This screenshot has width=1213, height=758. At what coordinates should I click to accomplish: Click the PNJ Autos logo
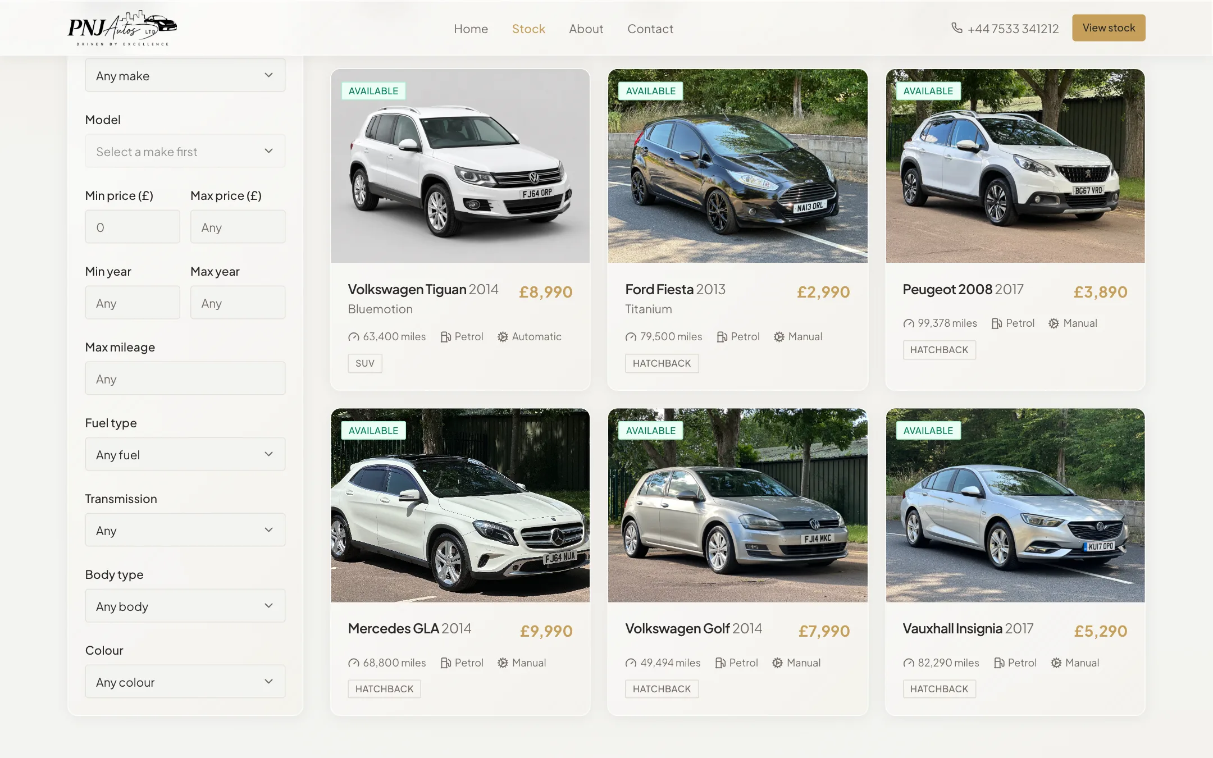coord(122,28)
